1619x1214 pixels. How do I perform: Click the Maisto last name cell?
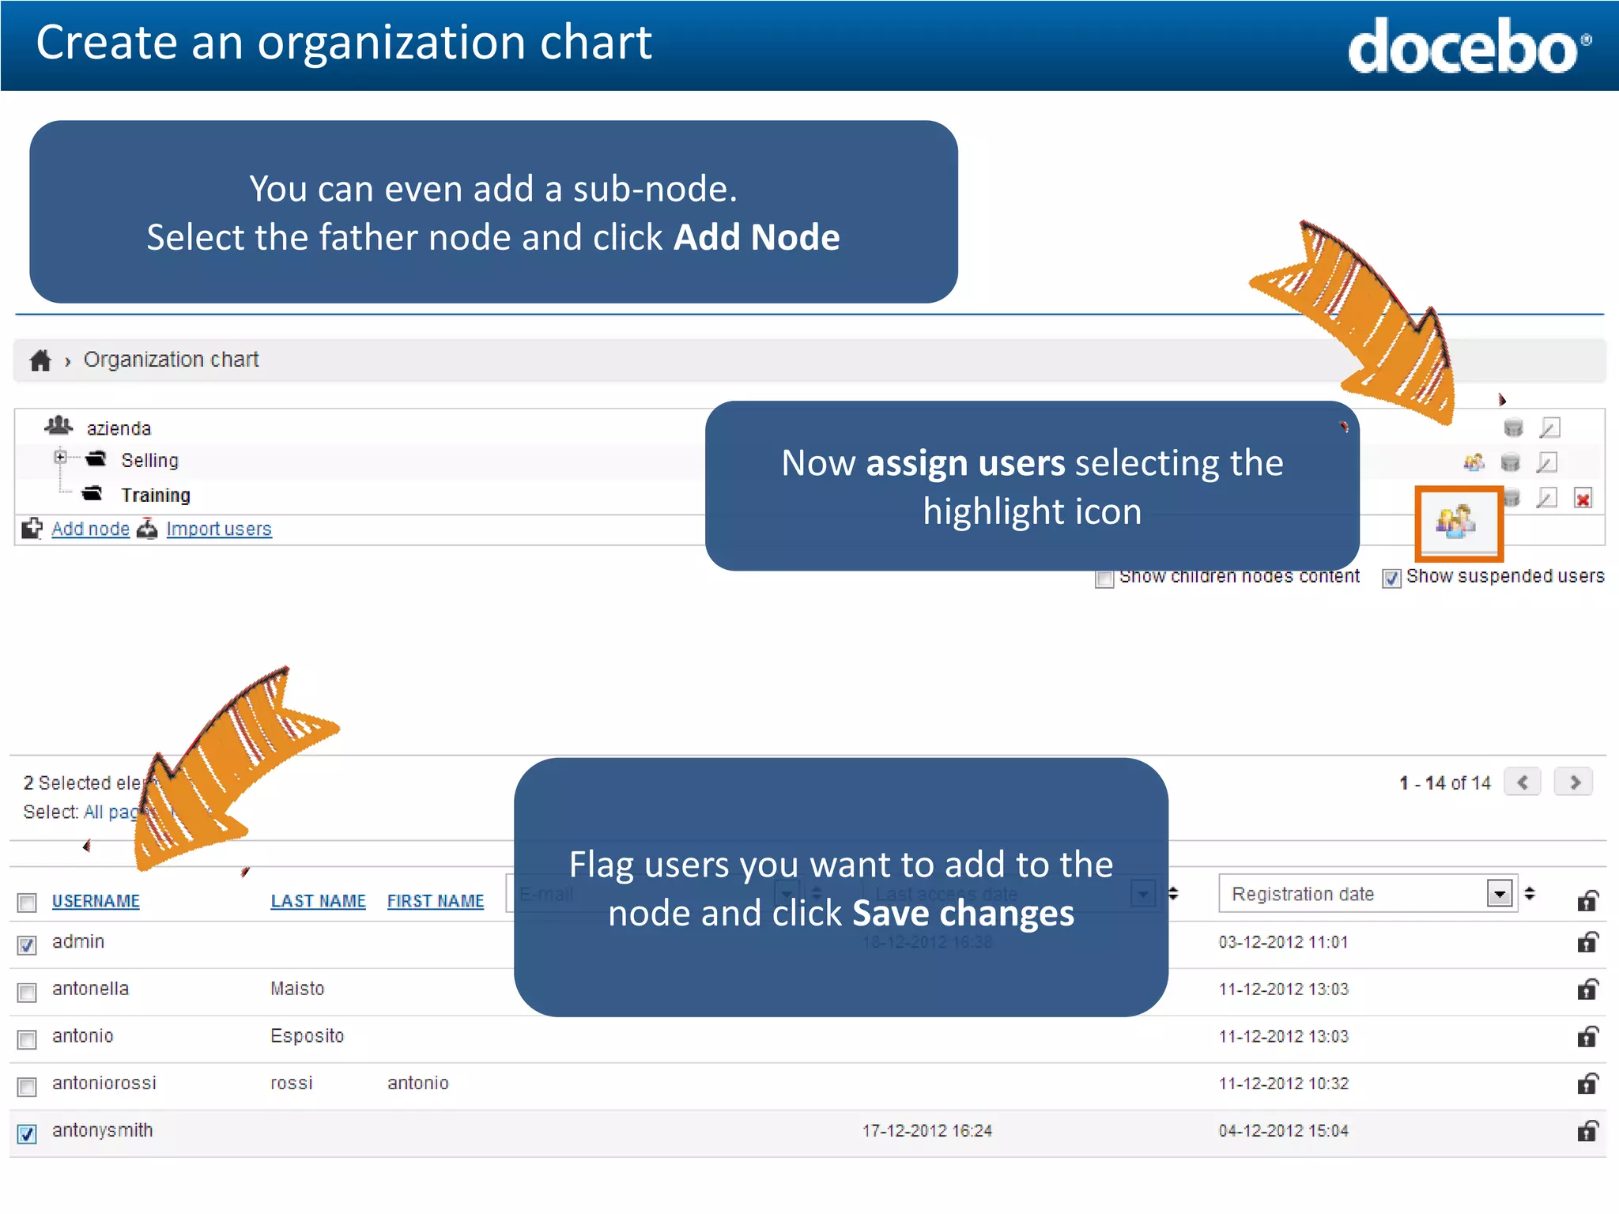point(297,989)
